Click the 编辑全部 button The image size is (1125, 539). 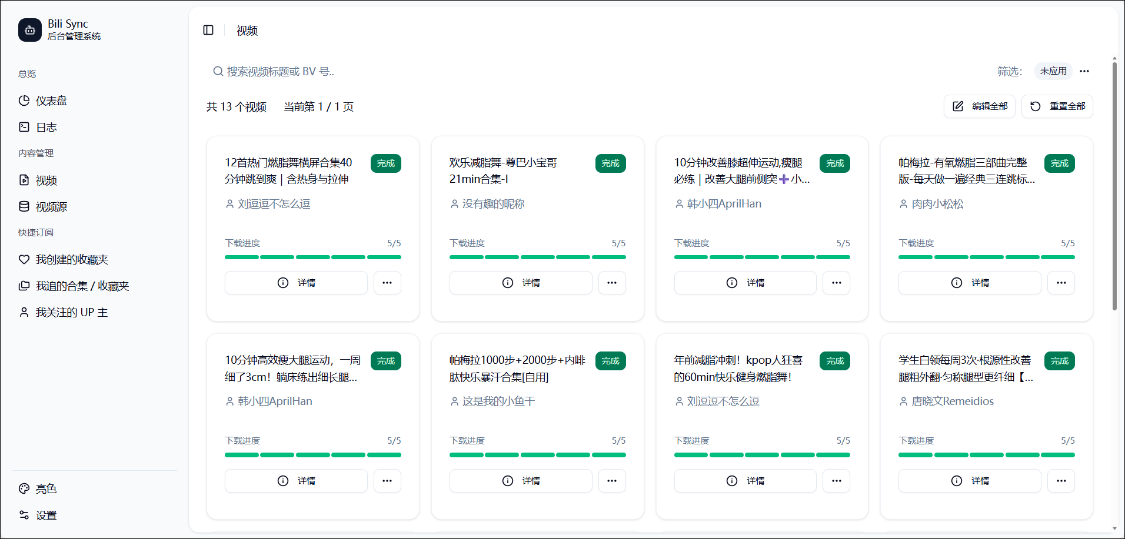980,106
